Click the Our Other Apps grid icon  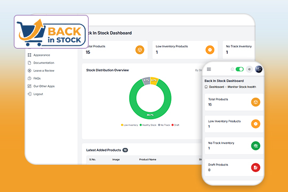29,86
